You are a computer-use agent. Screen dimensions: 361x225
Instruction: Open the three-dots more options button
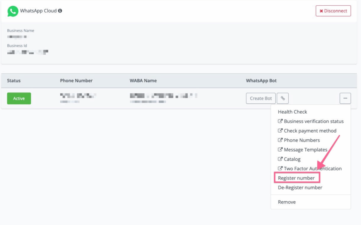coord(345,98)
